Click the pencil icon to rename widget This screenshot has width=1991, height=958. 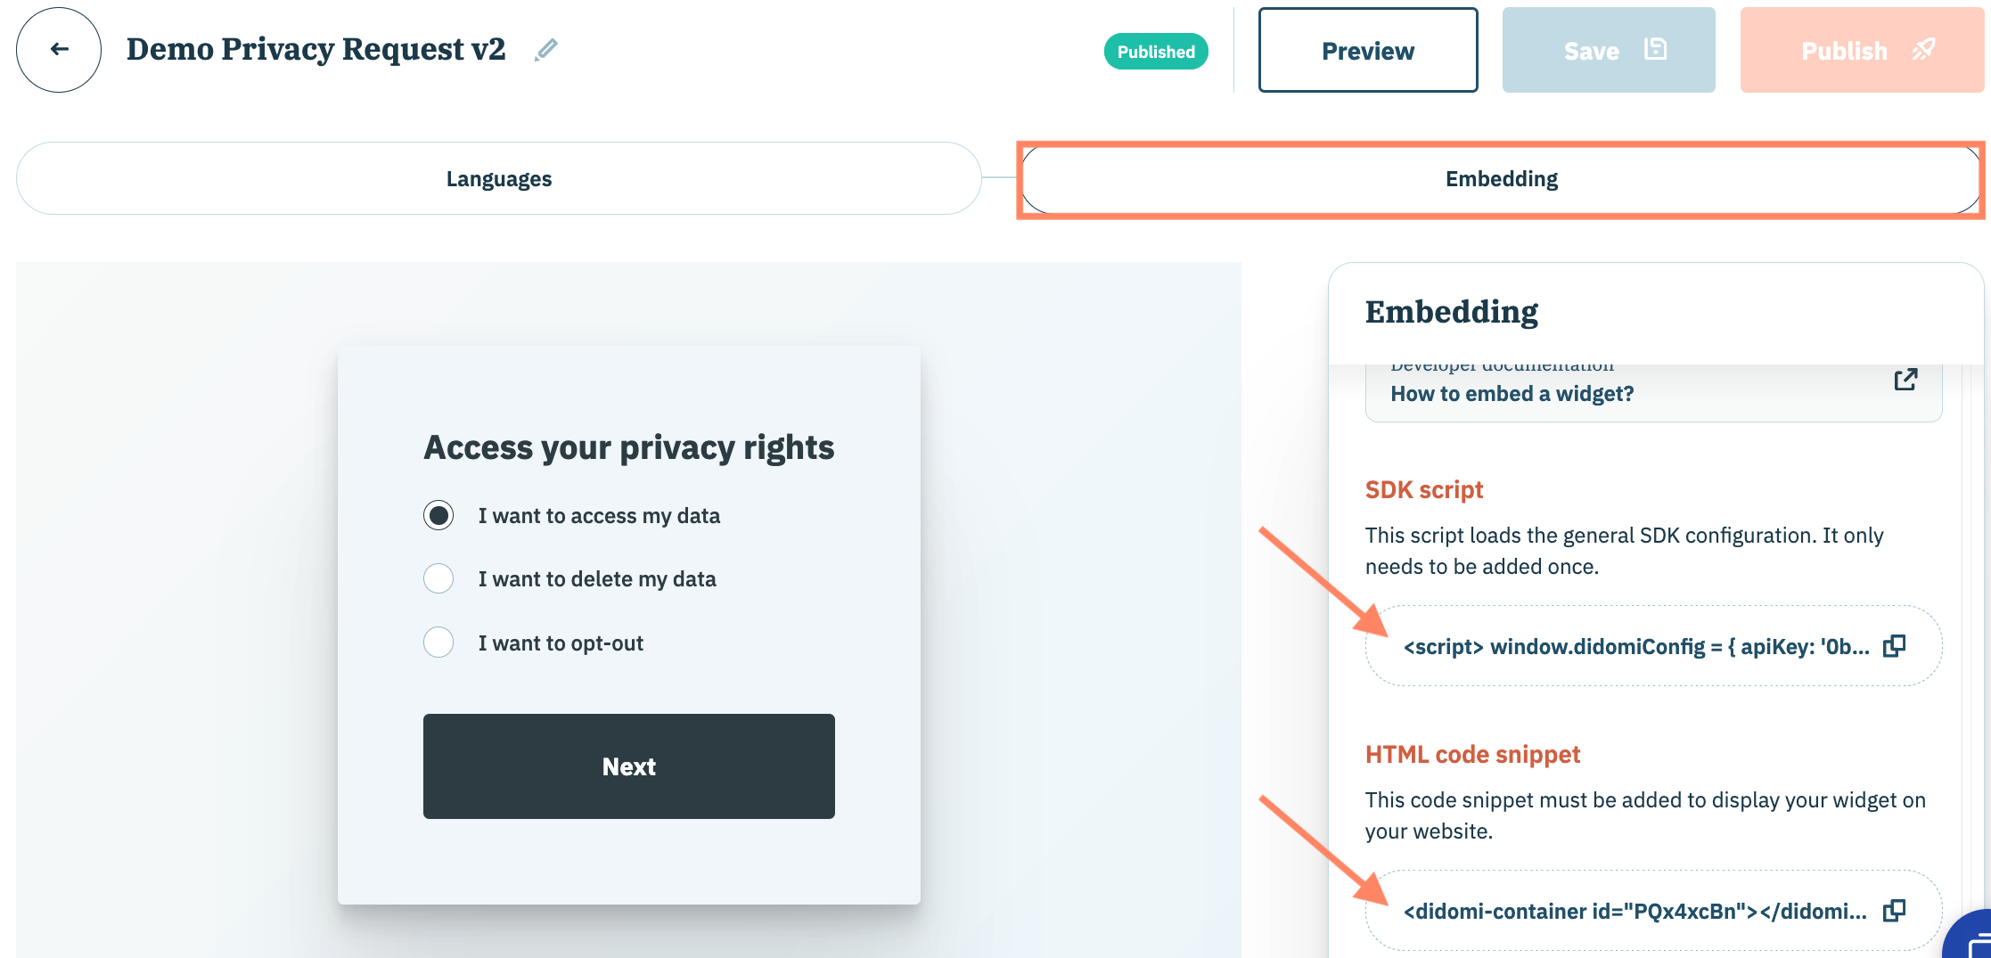(546, 50)
